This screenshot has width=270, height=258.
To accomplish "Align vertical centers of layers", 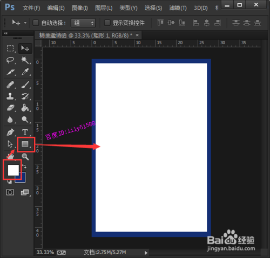I will click(171, 23).
